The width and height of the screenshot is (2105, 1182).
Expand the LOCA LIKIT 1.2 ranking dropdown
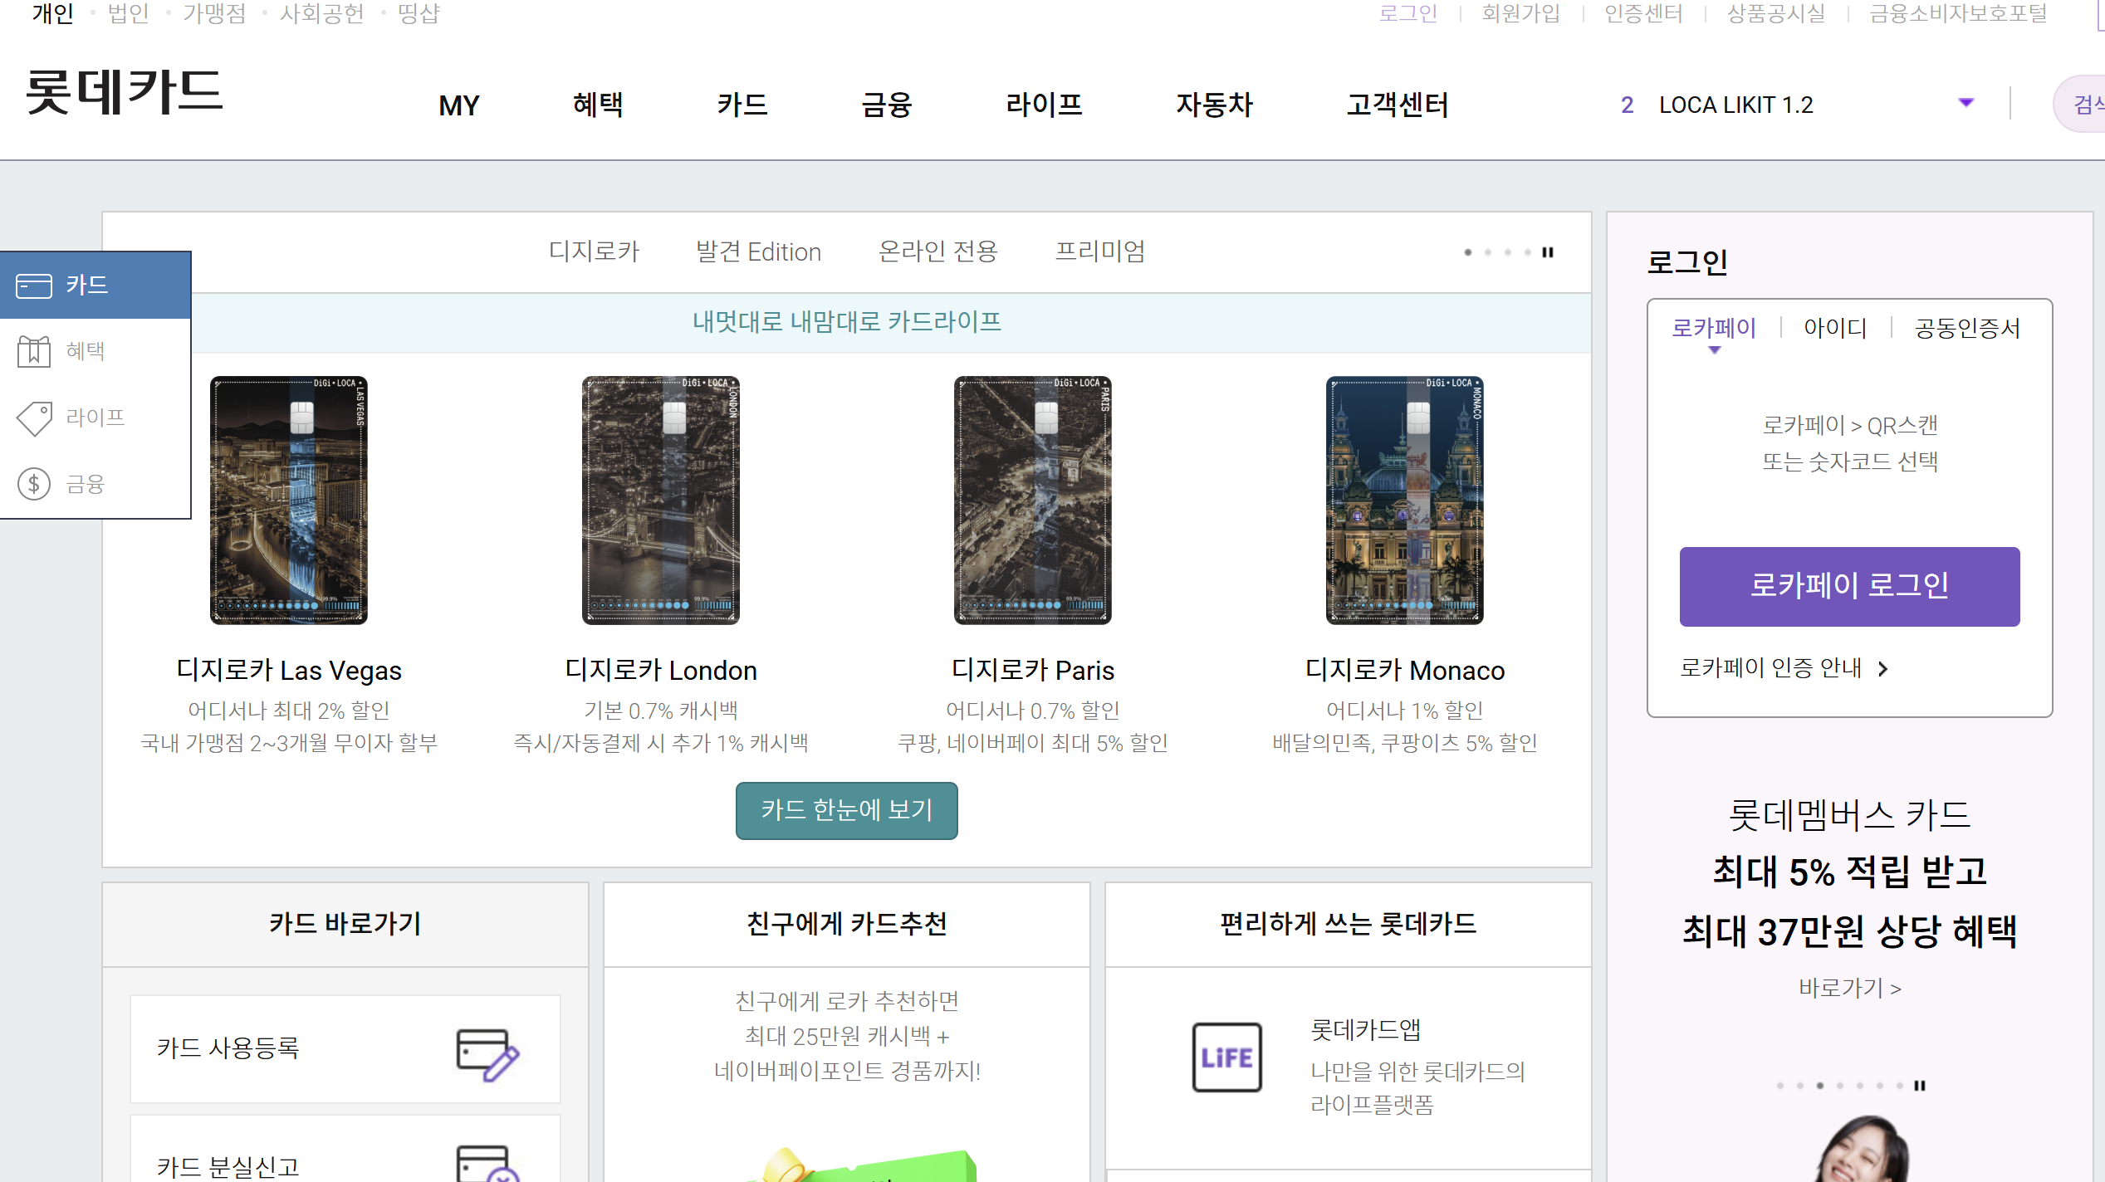(1965, 103)
